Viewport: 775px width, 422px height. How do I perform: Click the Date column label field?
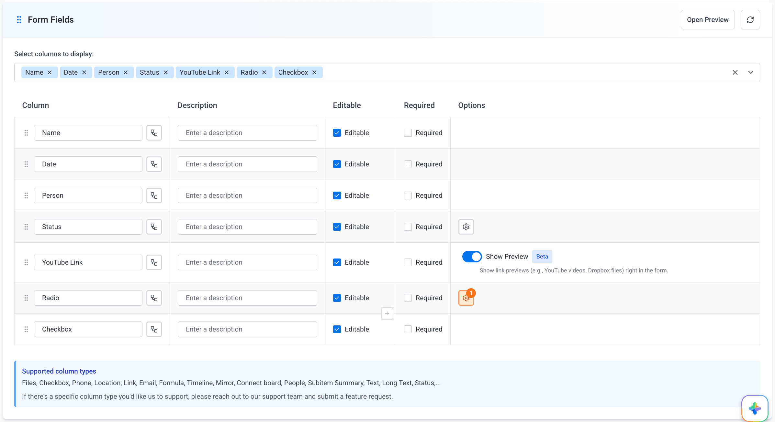coord(88,164)
